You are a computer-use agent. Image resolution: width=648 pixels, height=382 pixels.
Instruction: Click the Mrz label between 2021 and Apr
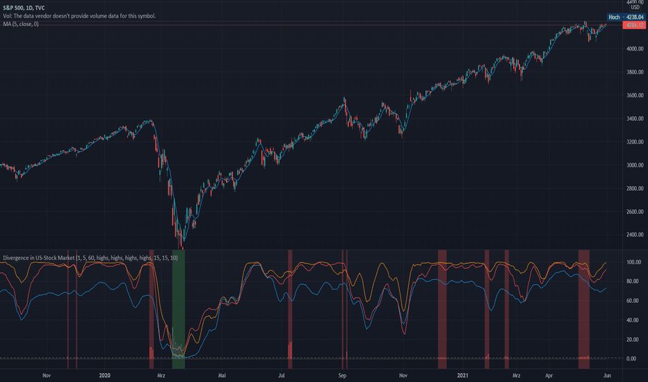(x=516, y=375)
